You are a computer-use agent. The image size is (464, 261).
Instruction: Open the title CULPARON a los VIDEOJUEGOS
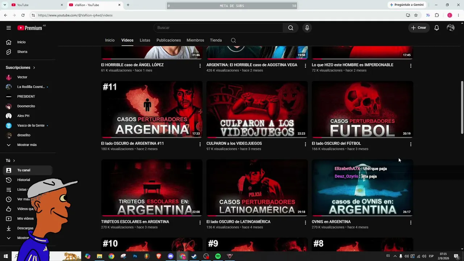(x=234, y=144)
